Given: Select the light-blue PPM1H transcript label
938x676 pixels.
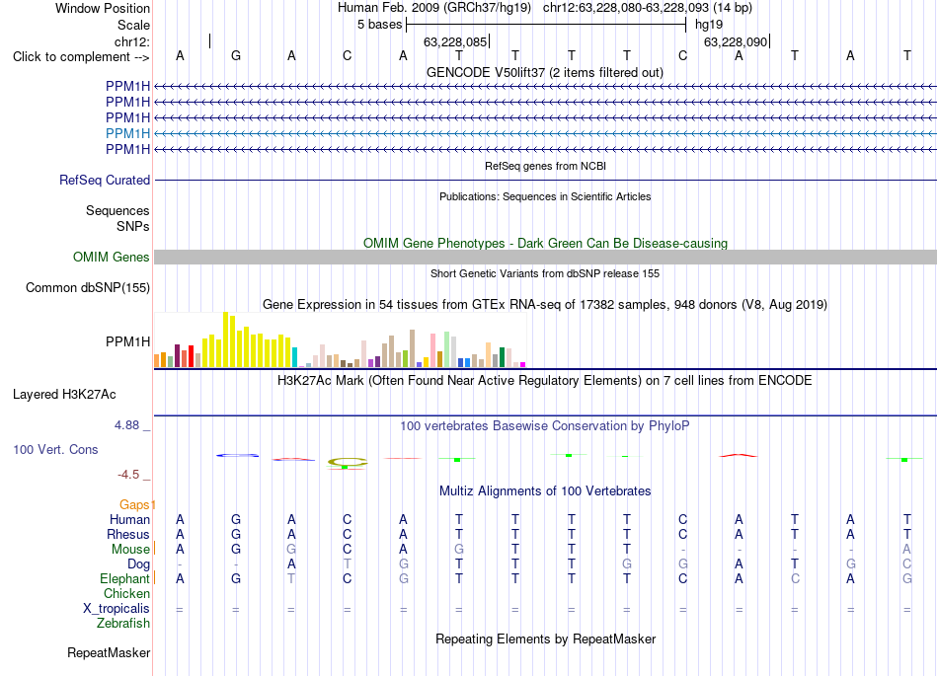Looking at the screenshot, I should click(128, 133).
